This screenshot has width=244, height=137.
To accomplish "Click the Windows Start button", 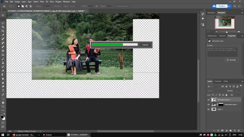I will coord(3,135).
